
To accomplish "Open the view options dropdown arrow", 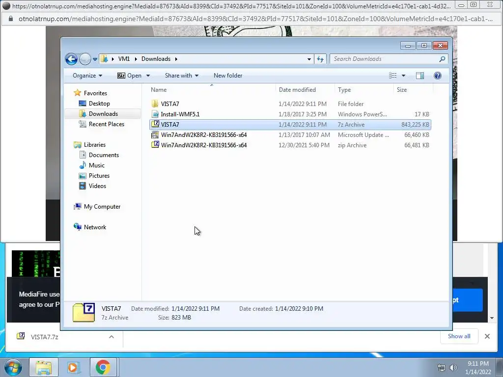I will (x=404, y=76).
